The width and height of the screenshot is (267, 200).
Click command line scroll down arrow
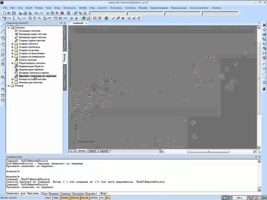259,189
